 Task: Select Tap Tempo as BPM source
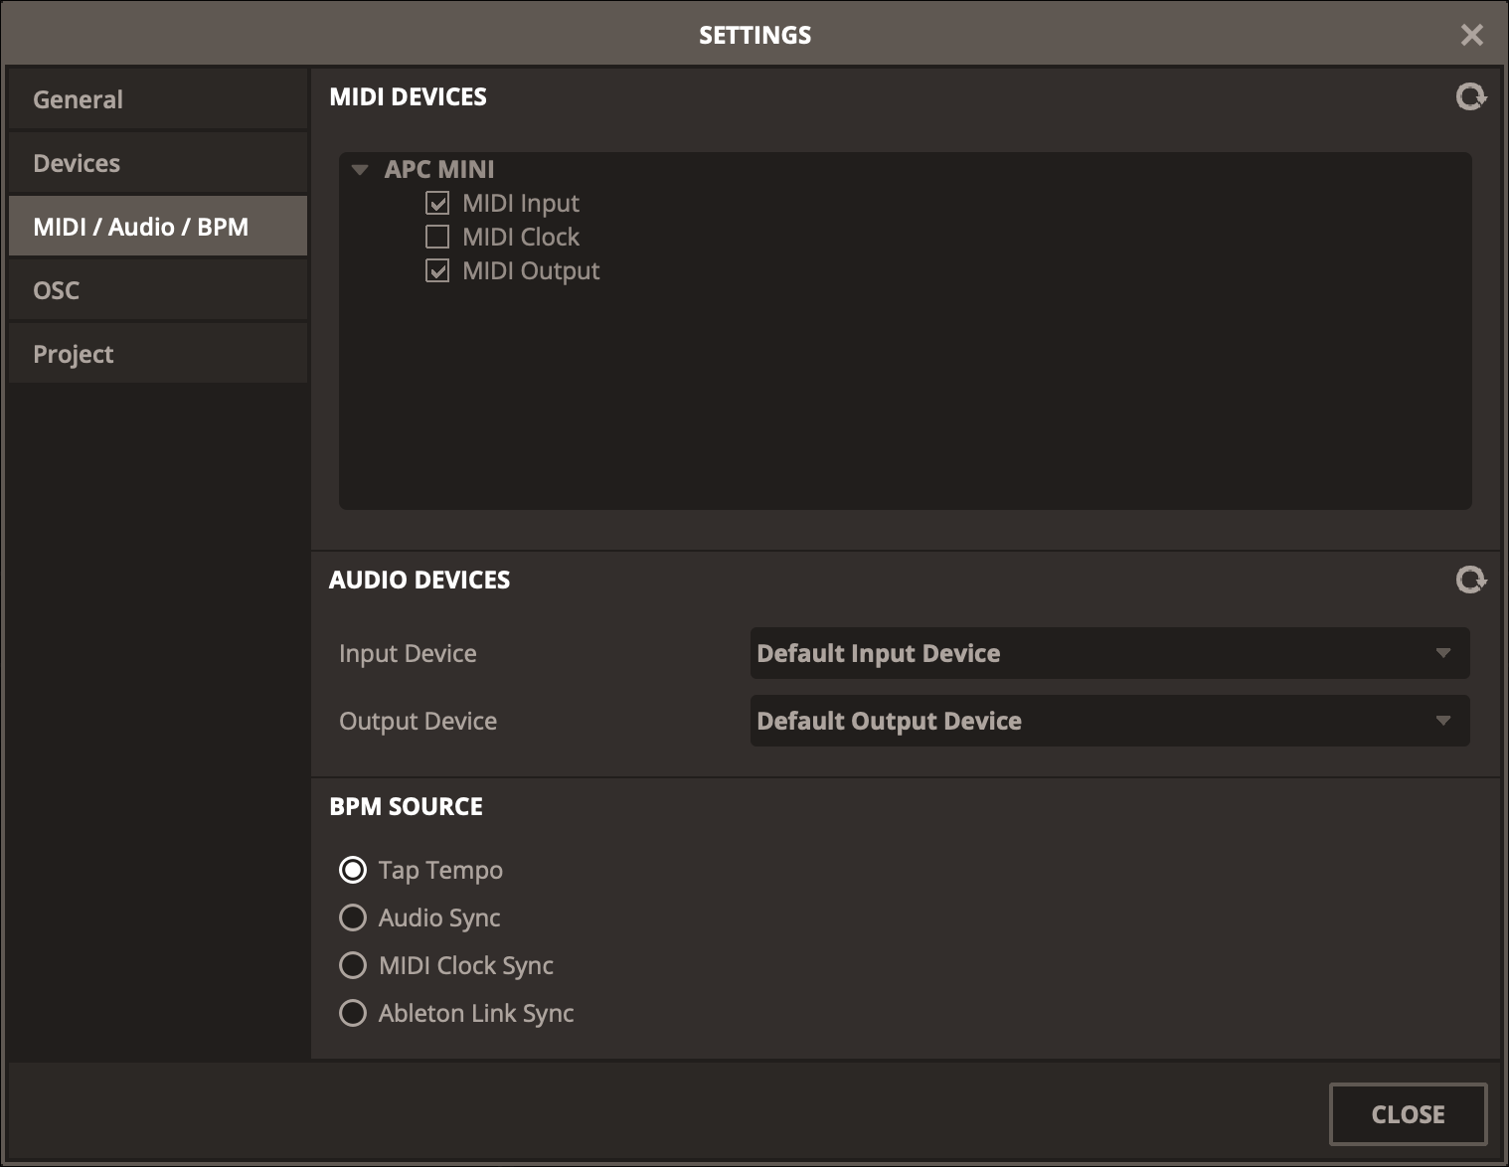[x=353, y=870]
